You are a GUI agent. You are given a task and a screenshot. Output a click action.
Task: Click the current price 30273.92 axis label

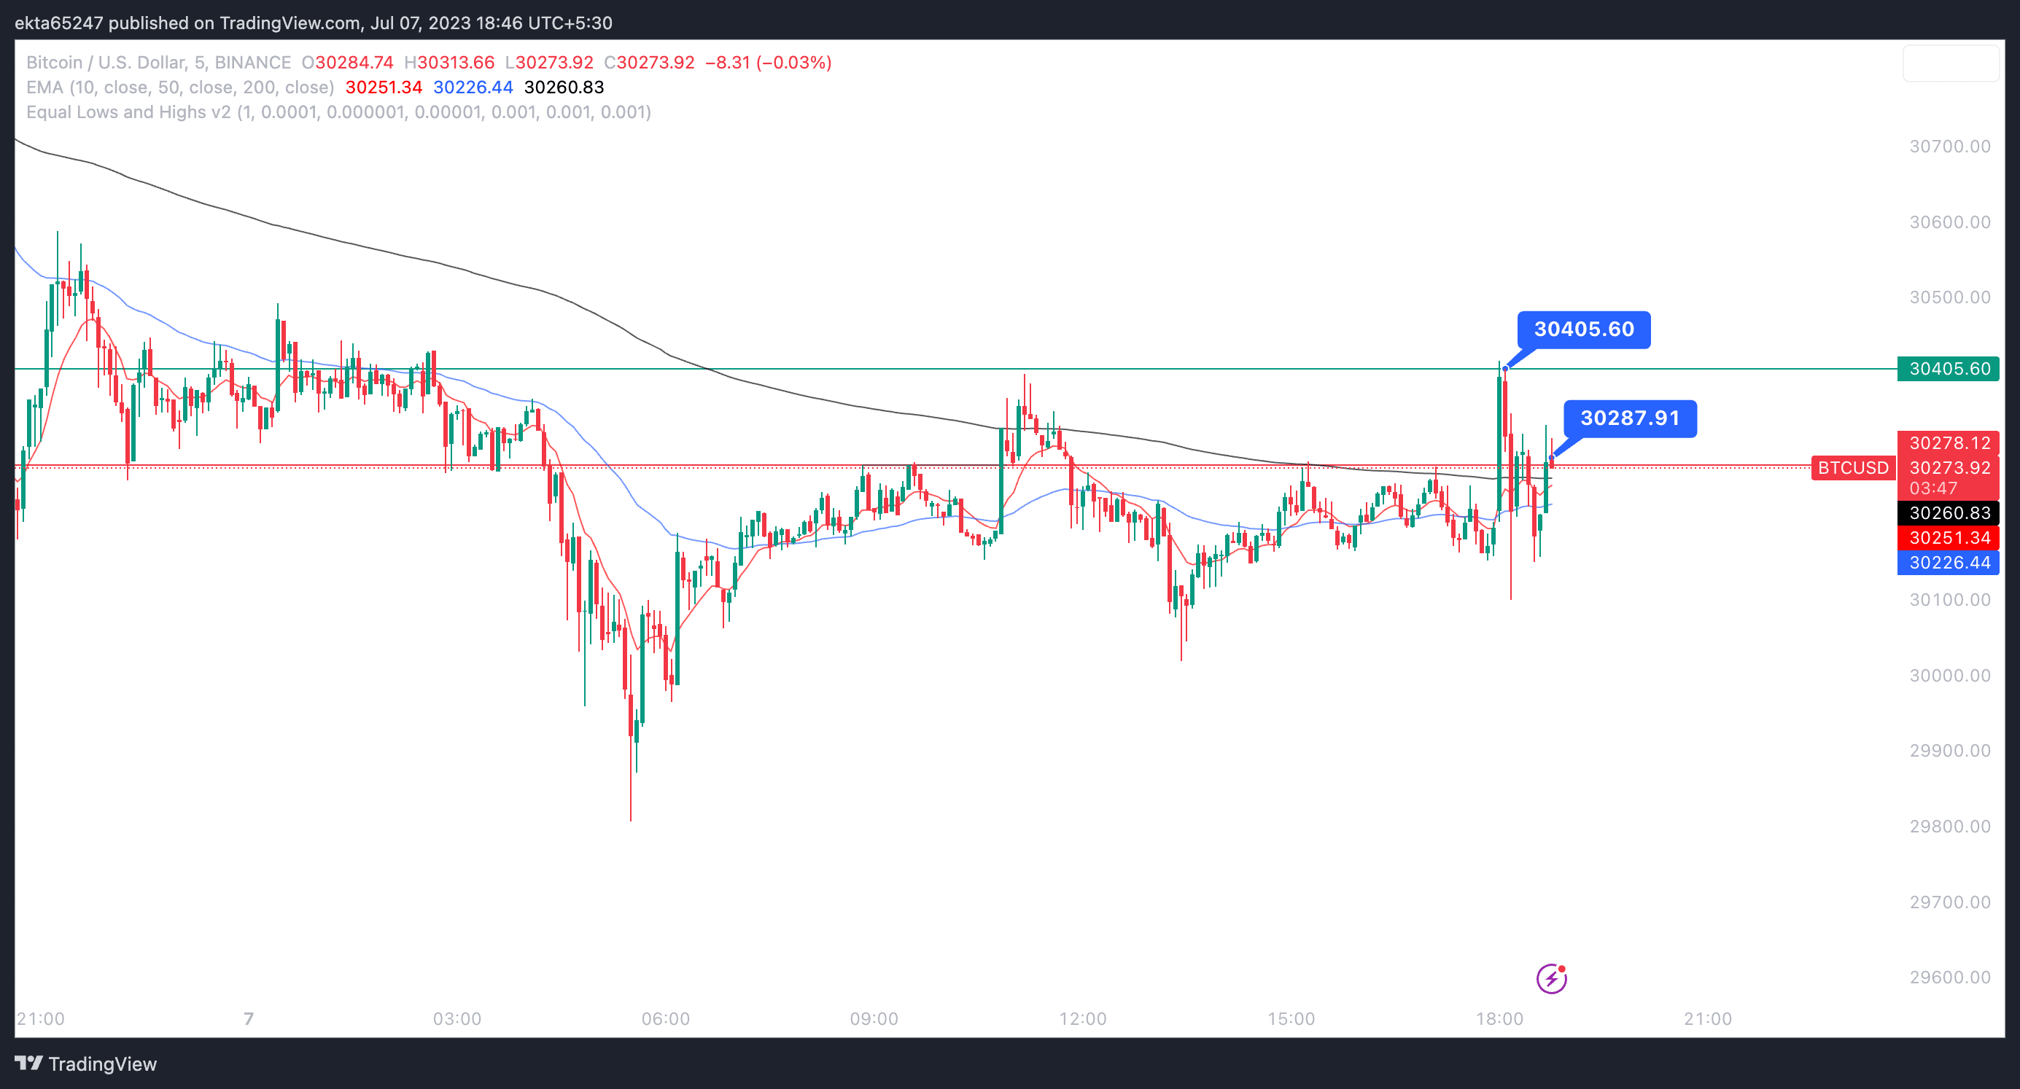coord(1949,468)
